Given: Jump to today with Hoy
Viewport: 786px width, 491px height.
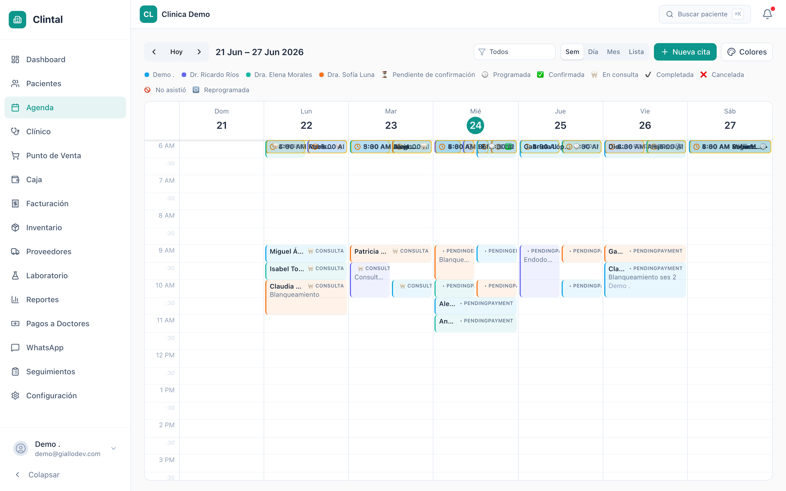Looking at the screenshot, I should (x=176, y=52).
